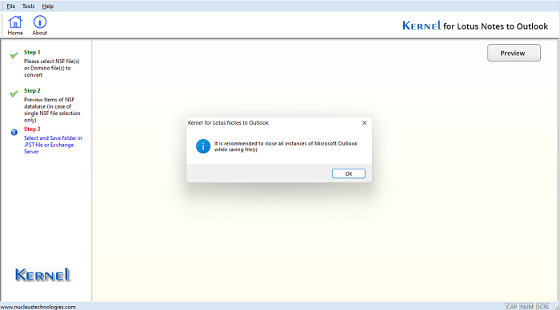This screenshot has width=560, height=310.
Task: Click the About info icon
Action: 40,26
